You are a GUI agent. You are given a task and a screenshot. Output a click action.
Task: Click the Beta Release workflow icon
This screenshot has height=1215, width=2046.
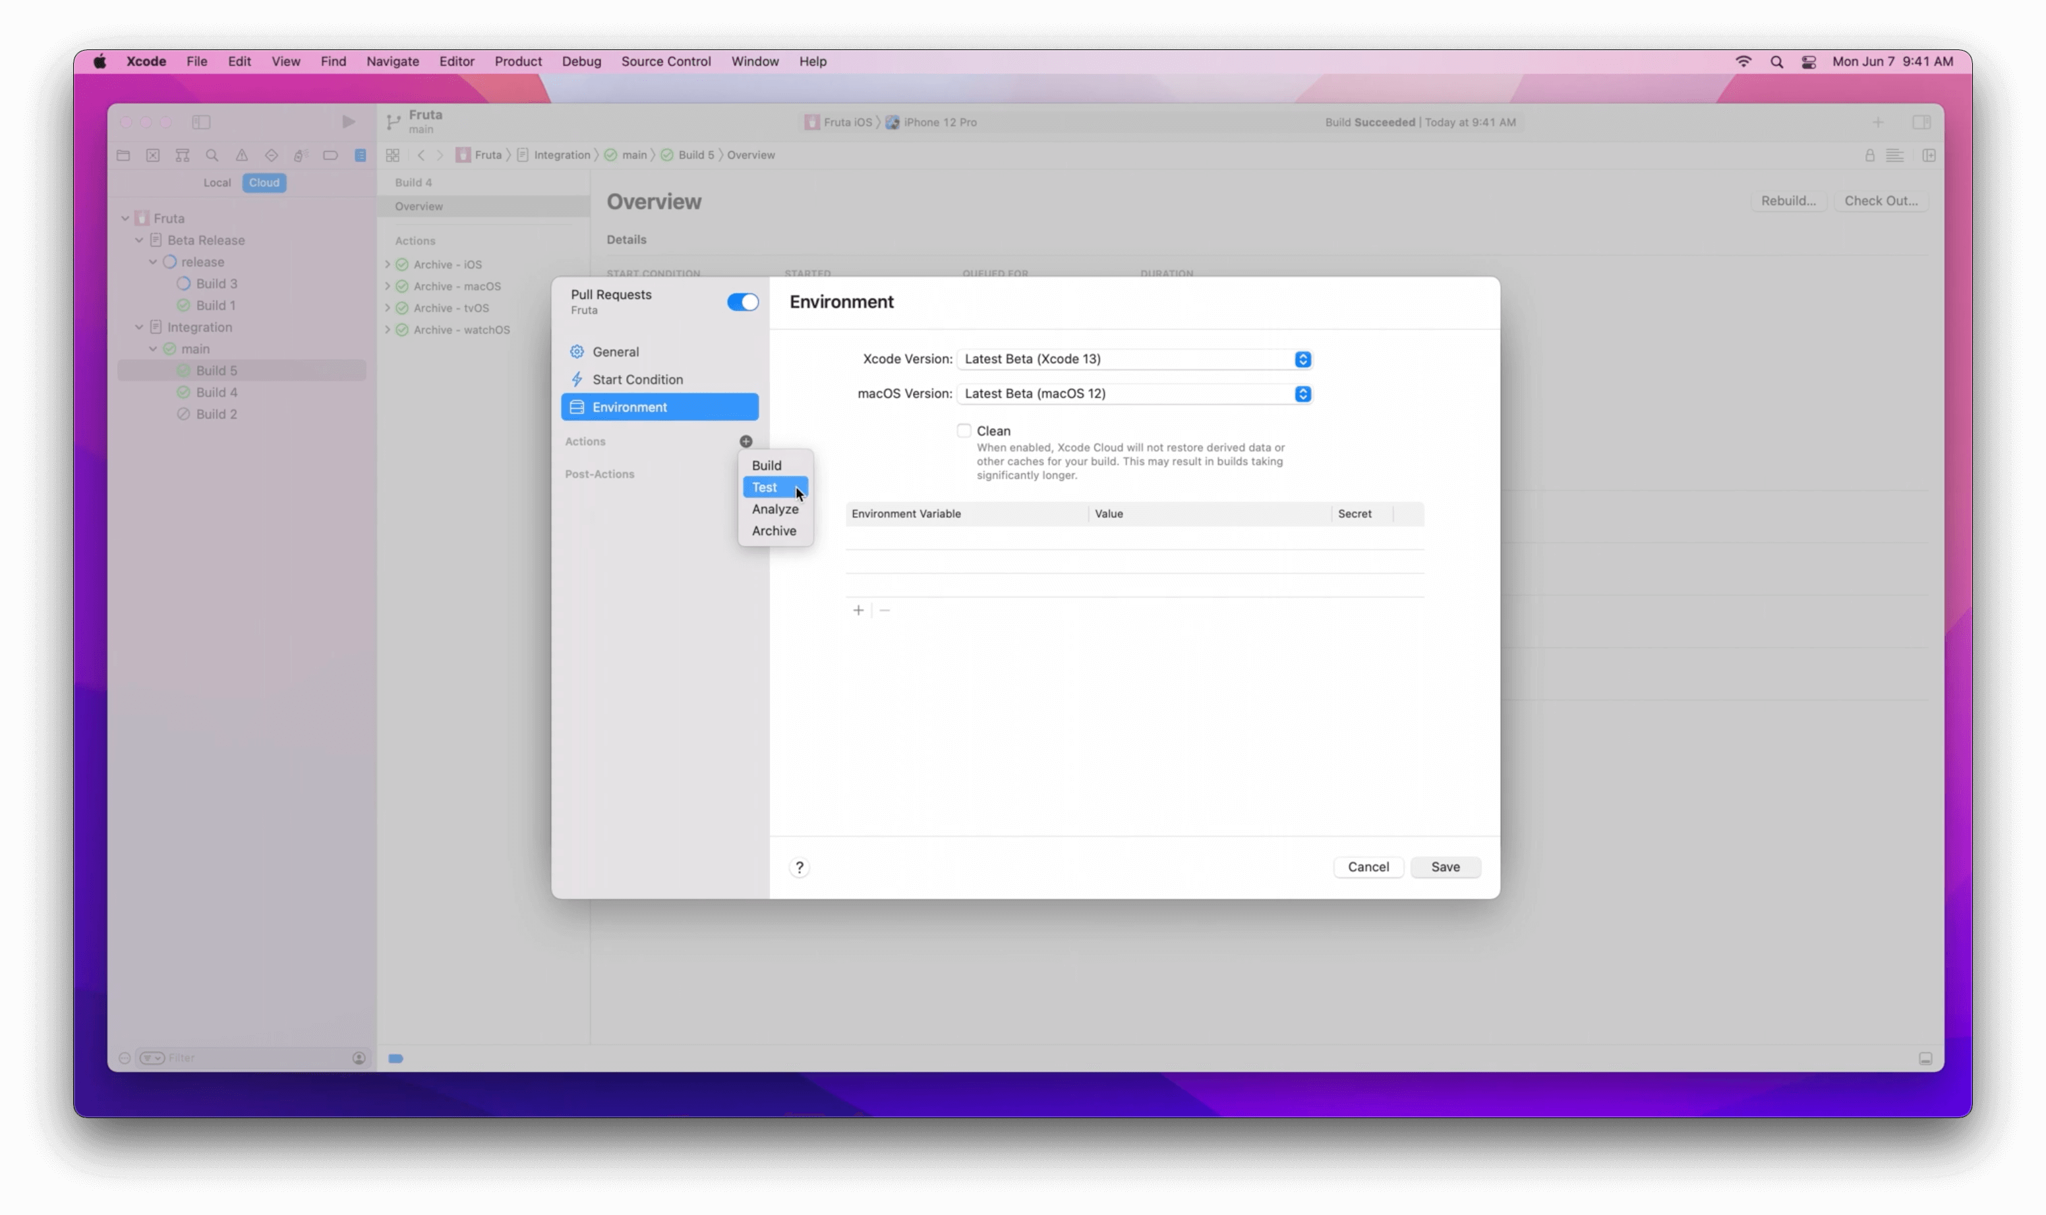[155, 240]
